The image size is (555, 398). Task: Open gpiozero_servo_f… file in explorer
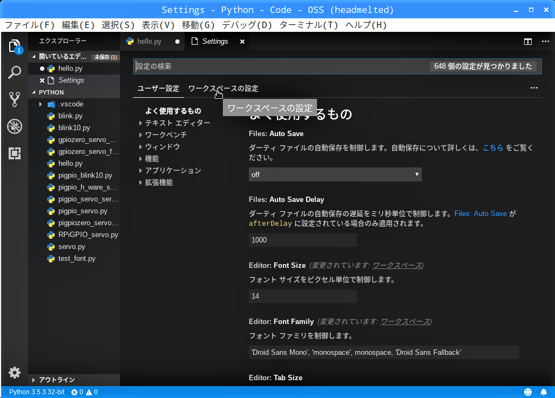88,152
